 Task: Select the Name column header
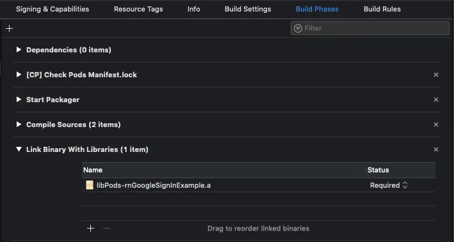pyautogui.click(x=224, y=170)
